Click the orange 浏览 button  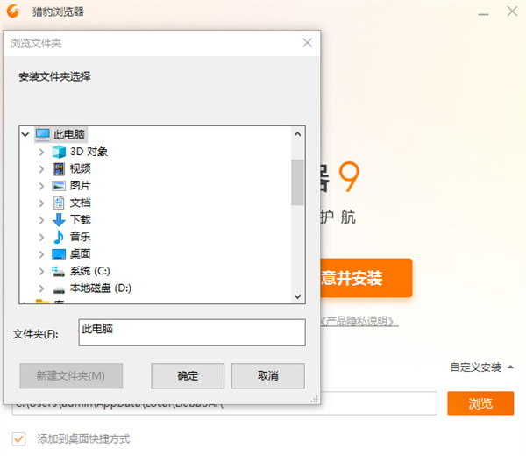point(480,403)
